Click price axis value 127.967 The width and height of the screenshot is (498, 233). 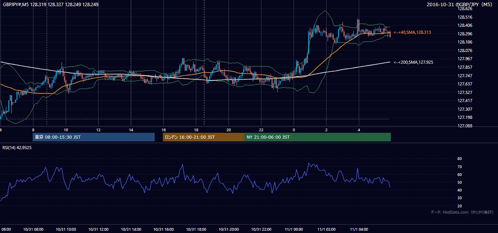pyautogui.click(x=465, y=59)
